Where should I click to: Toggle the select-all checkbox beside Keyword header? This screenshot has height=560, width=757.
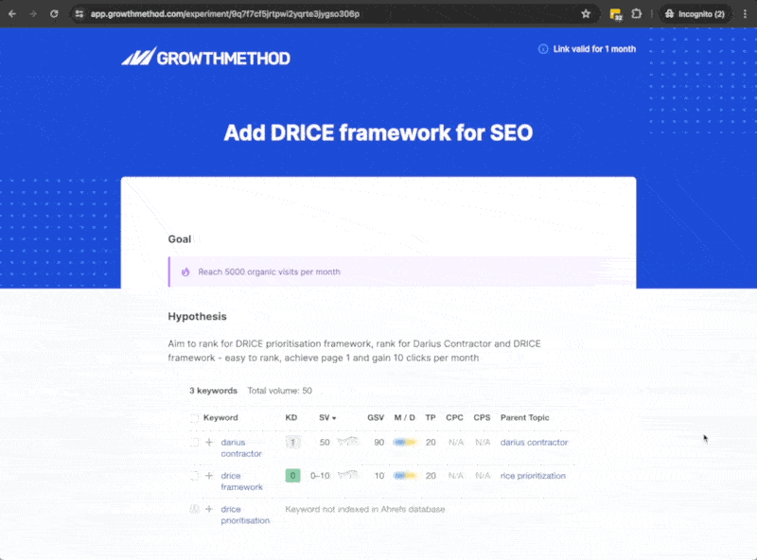click(194, 418)
